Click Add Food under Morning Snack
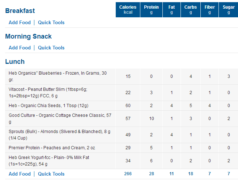The width and height of the screenshot is (238, 181). pos(20,48)
